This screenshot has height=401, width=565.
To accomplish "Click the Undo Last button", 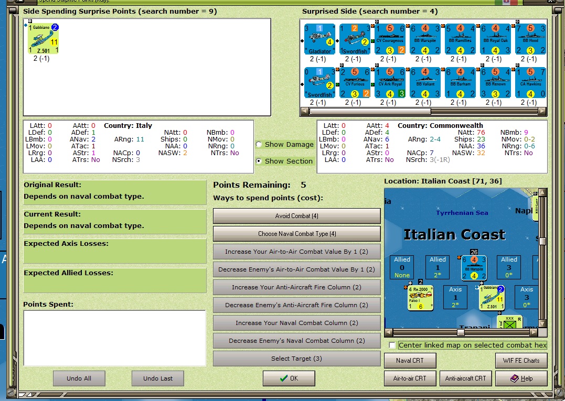I will tap(158, 378).
